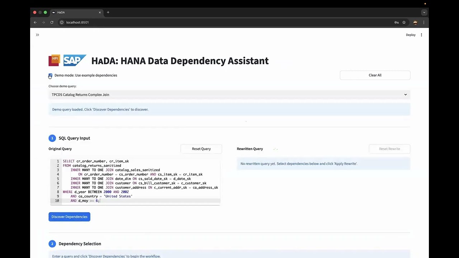Click the Clear All button

pos(375,75)
